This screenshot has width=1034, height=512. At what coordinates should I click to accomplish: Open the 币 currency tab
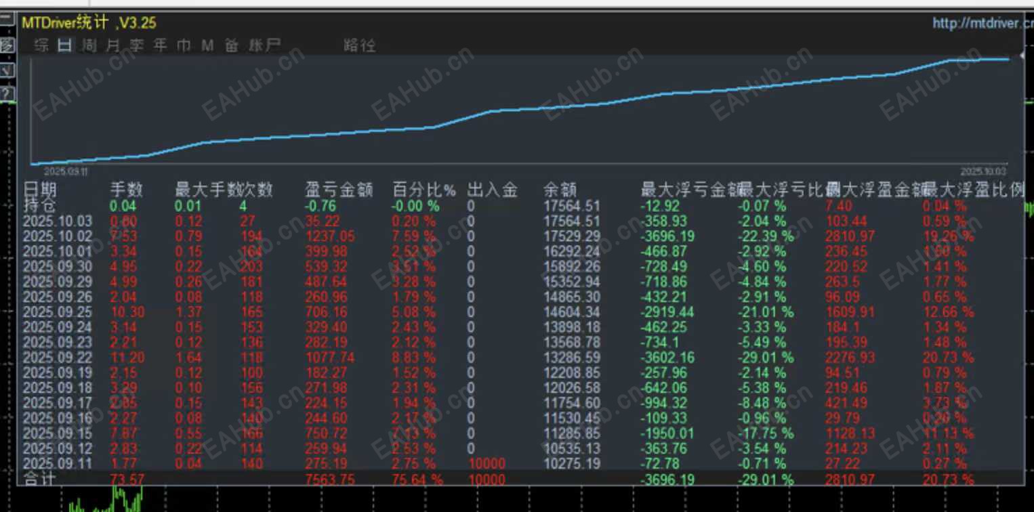[x=184, y=45]
